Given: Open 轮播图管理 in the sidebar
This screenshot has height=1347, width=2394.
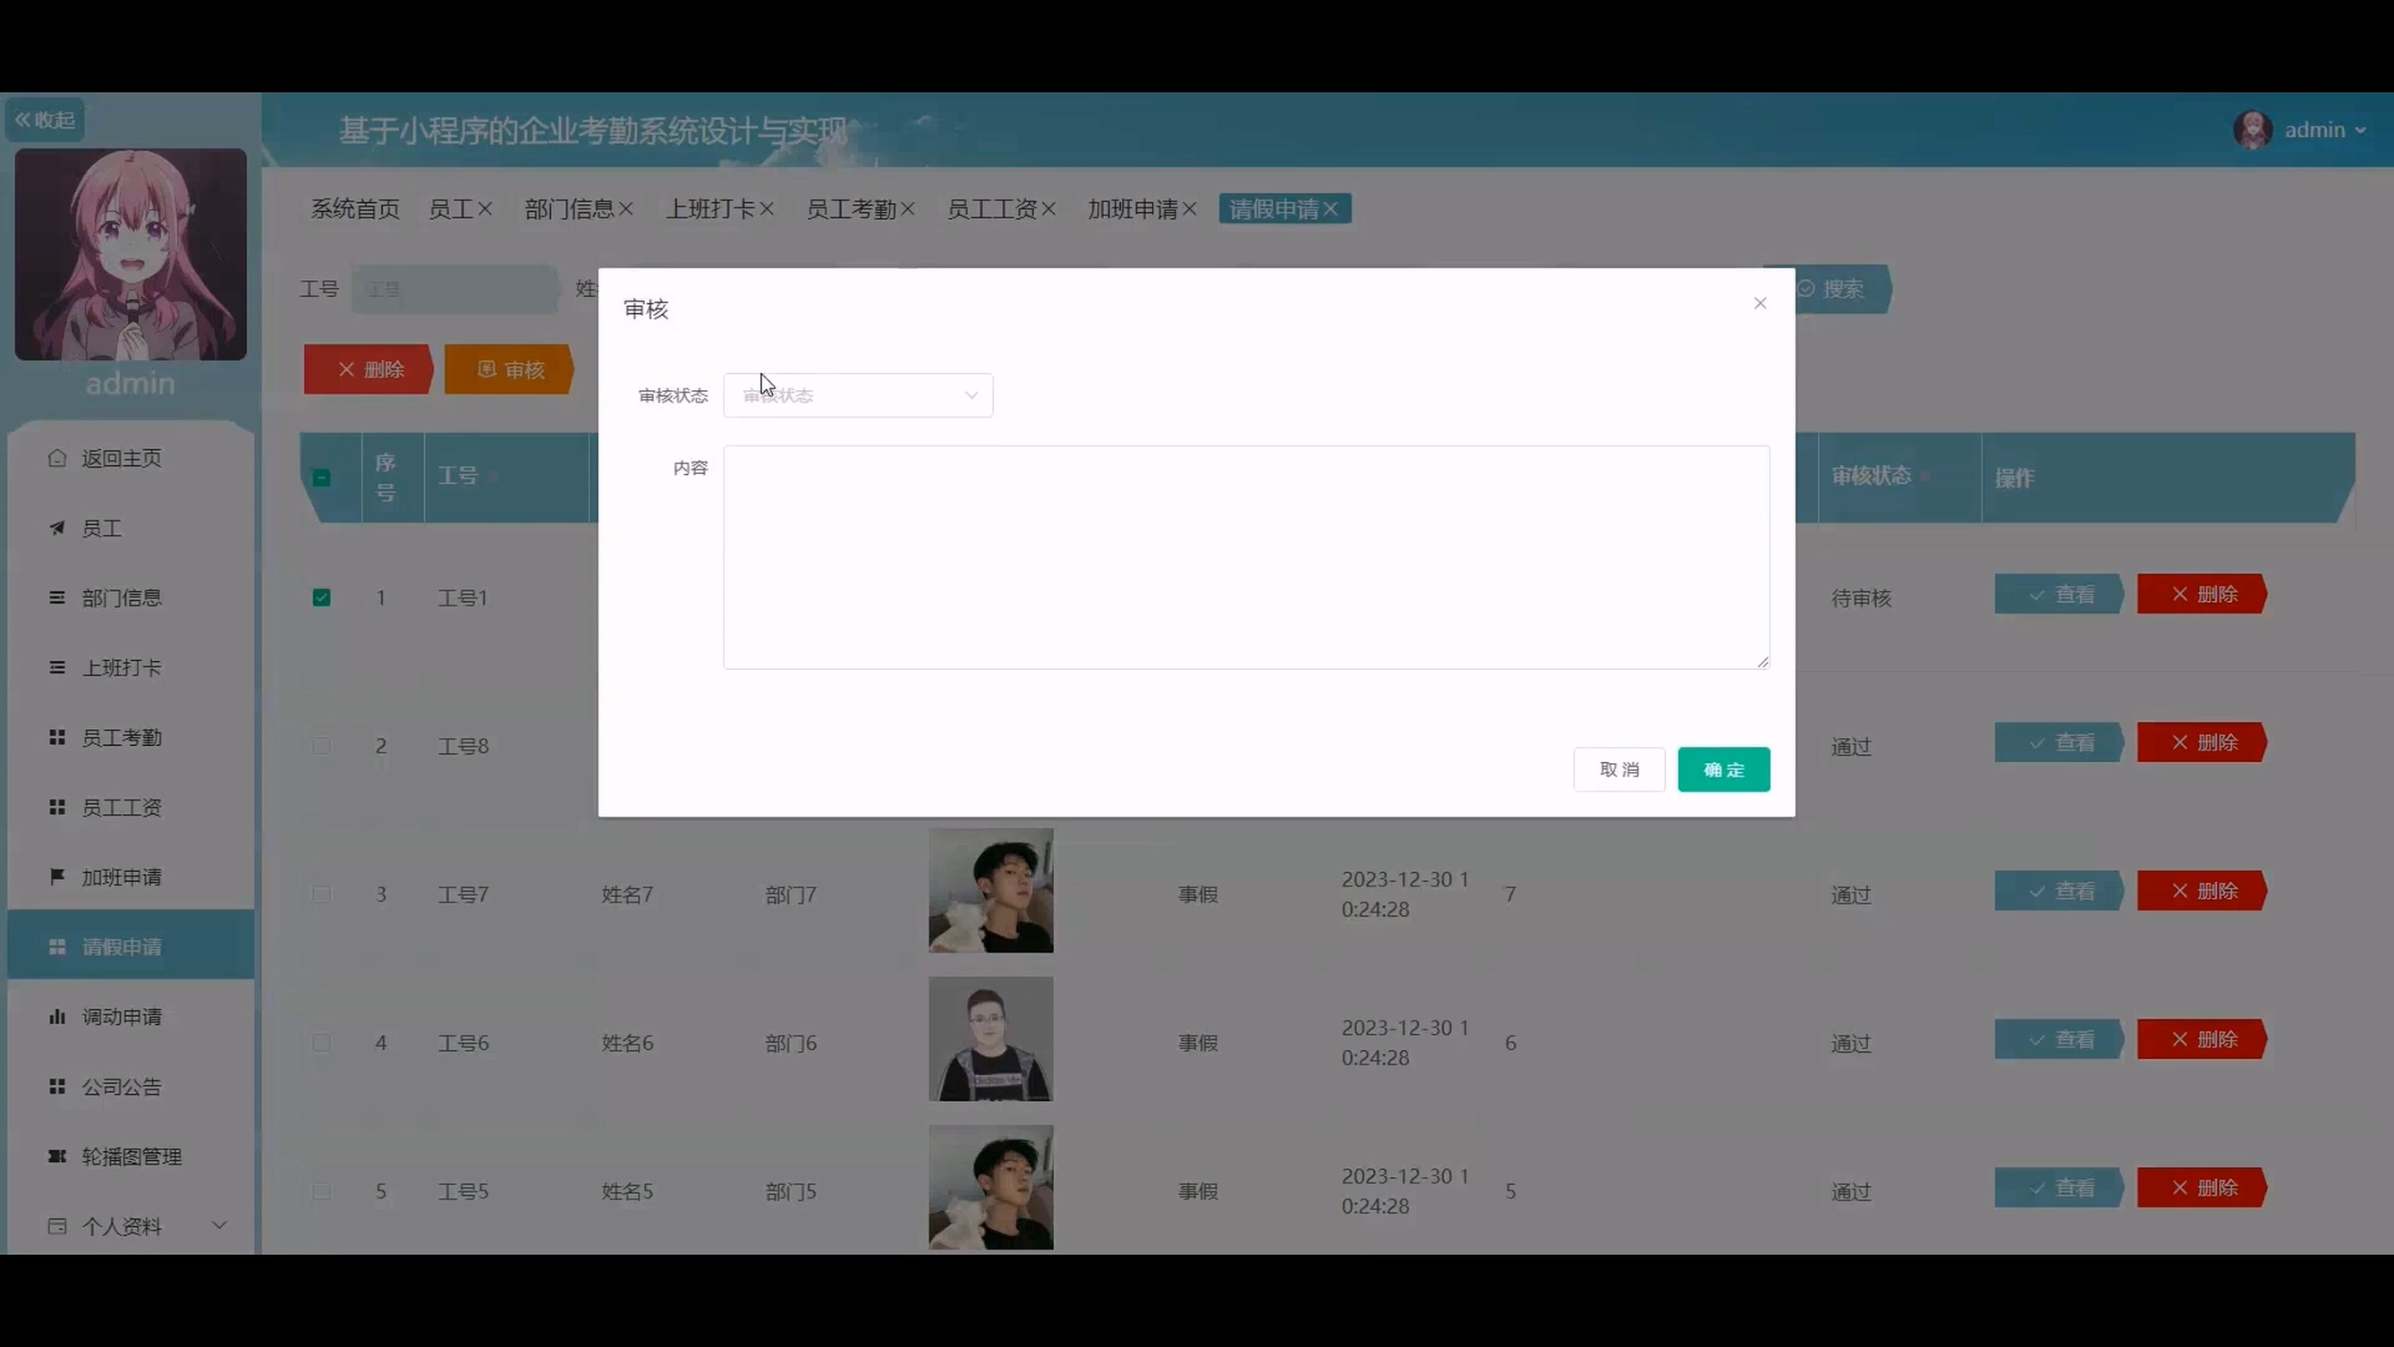Looking at the screenshot, I should 131,1156.
